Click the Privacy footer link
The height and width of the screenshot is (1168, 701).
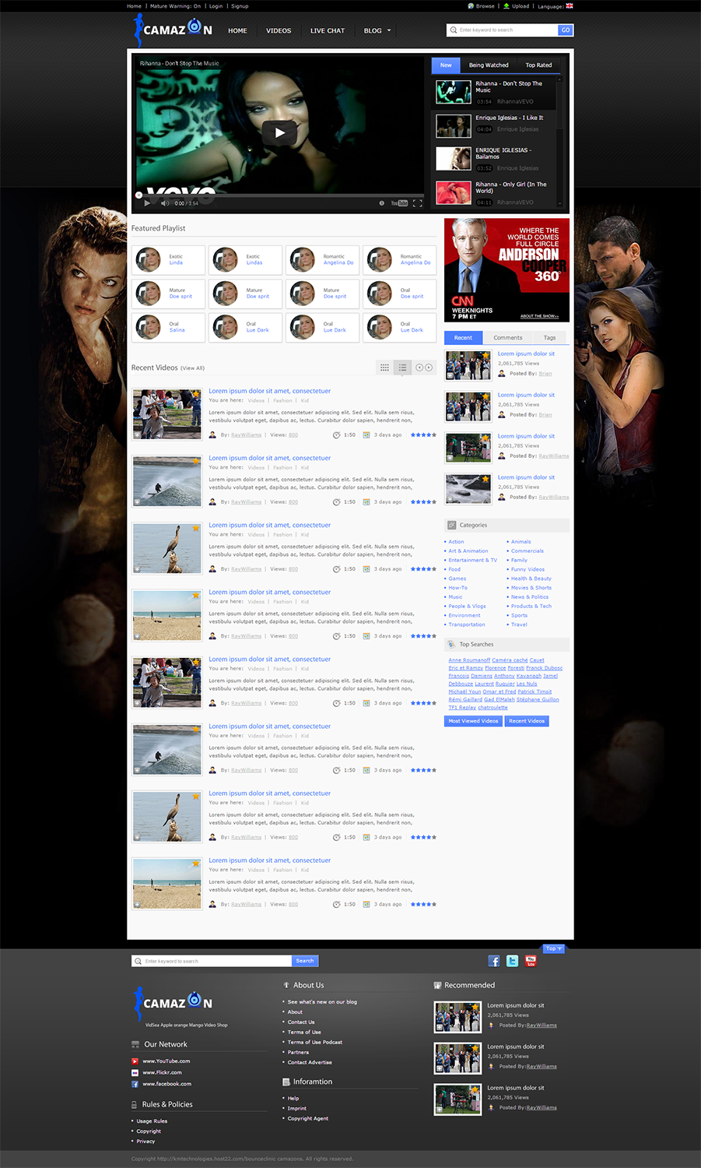coord(145,1142)
